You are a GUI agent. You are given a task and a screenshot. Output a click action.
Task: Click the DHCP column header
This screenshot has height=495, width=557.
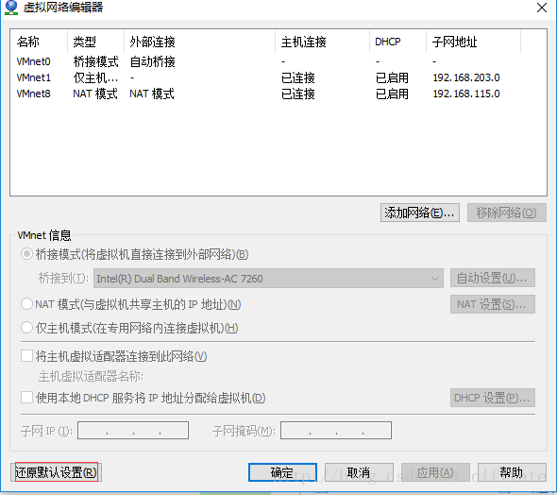point(397,42)
